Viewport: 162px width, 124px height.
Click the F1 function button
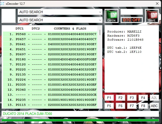pyautogui.click(x=109, y=98)
